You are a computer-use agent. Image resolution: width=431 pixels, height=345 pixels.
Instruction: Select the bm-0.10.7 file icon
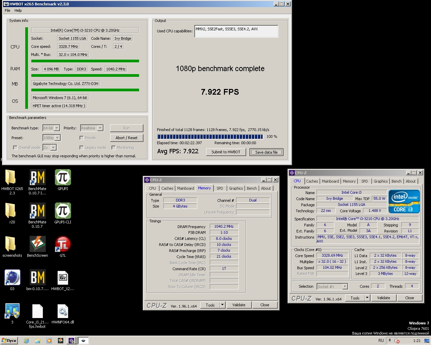(37, 280)
